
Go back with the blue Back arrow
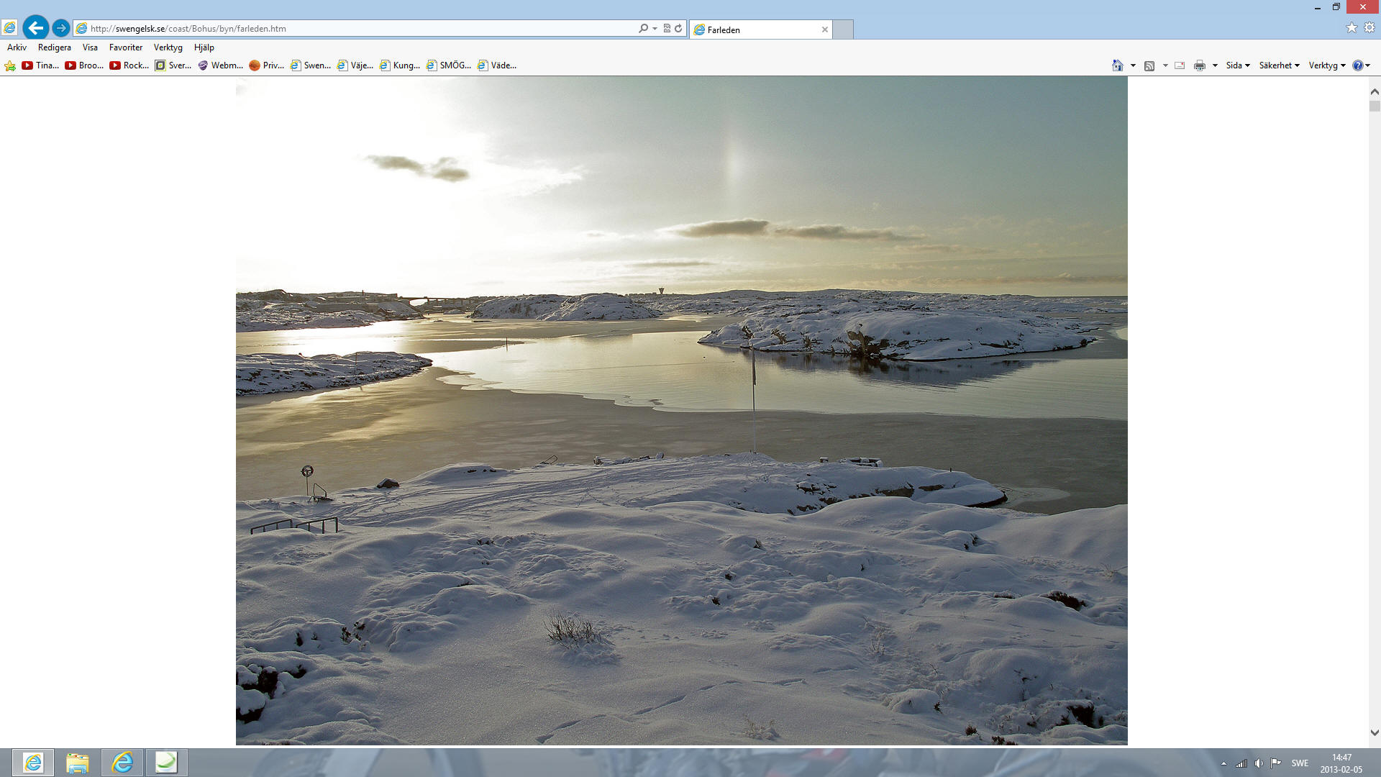(35, 28)
